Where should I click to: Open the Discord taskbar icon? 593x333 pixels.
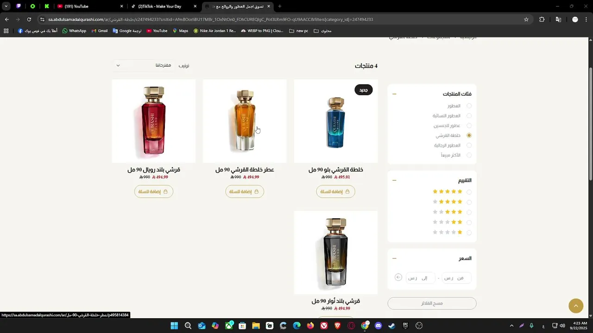[378, 326]
